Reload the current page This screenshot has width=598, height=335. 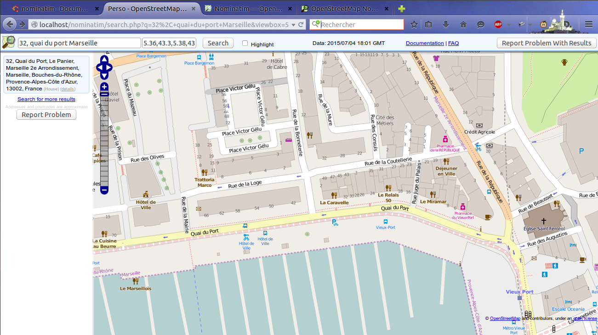[x=301, y=24]
